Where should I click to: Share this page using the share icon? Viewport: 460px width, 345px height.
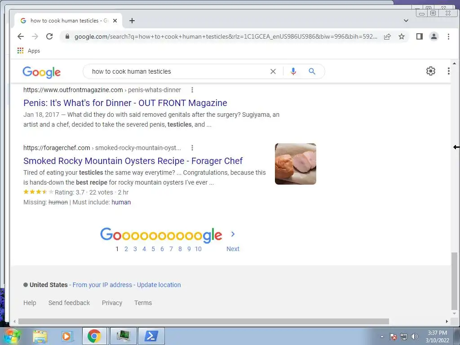tap(387, 36)
